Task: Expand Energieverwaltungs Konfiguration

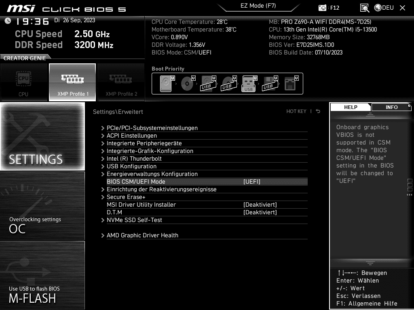Action: click(204, 174)
